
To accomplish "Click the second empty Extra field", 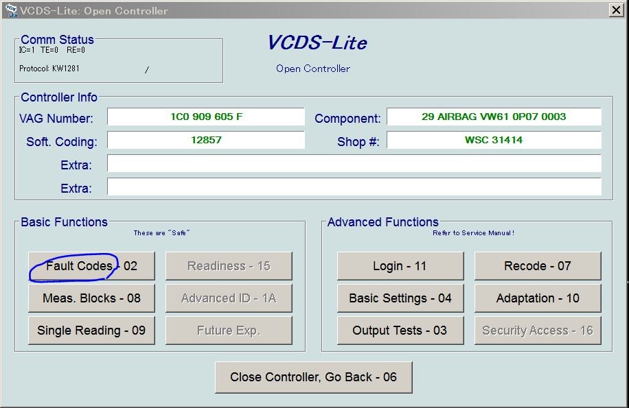I will [354, 187].
